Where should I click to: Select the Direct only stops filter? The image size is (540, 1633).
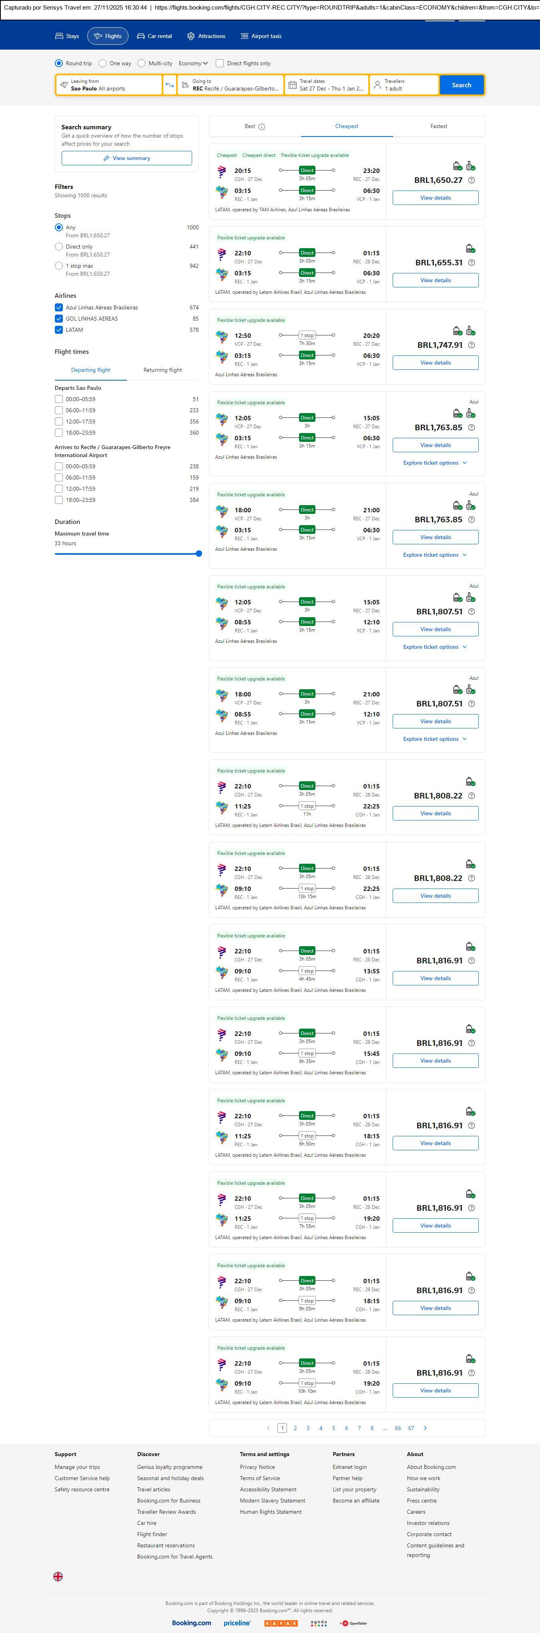coord(59,247)
